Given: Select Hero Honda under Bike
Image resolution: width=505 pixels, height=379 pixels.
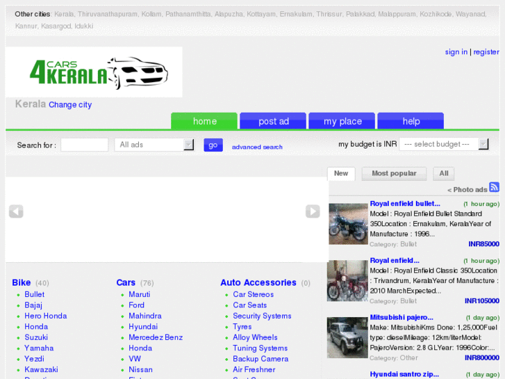Looking at the screenshot, I should coord(46,316).
